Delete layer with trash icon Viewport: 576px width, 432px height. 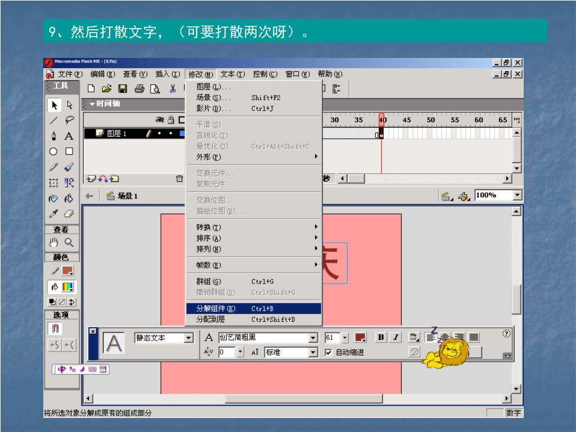click(x=179, y=179)
